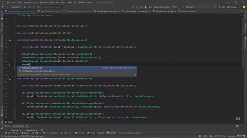
Task: Open the File menu
Action: 8,3
